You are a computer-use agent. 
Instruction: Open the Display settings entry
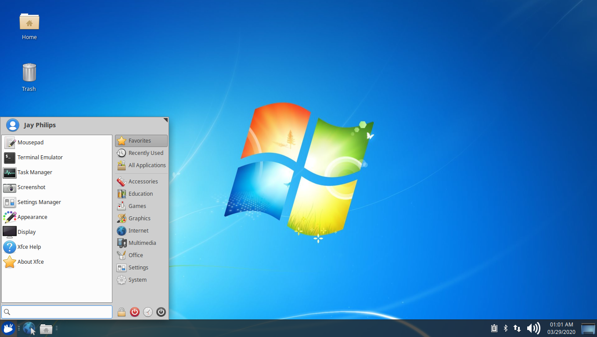click(57, 232)
